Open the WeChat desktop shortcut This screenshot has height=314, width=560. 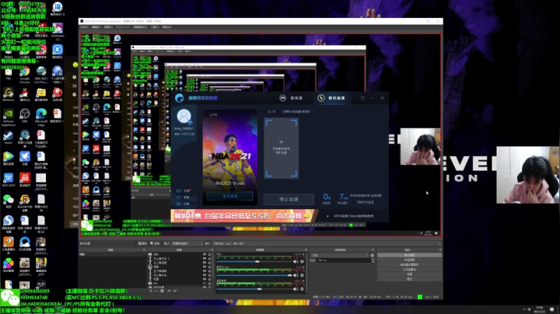coord(9,201)
